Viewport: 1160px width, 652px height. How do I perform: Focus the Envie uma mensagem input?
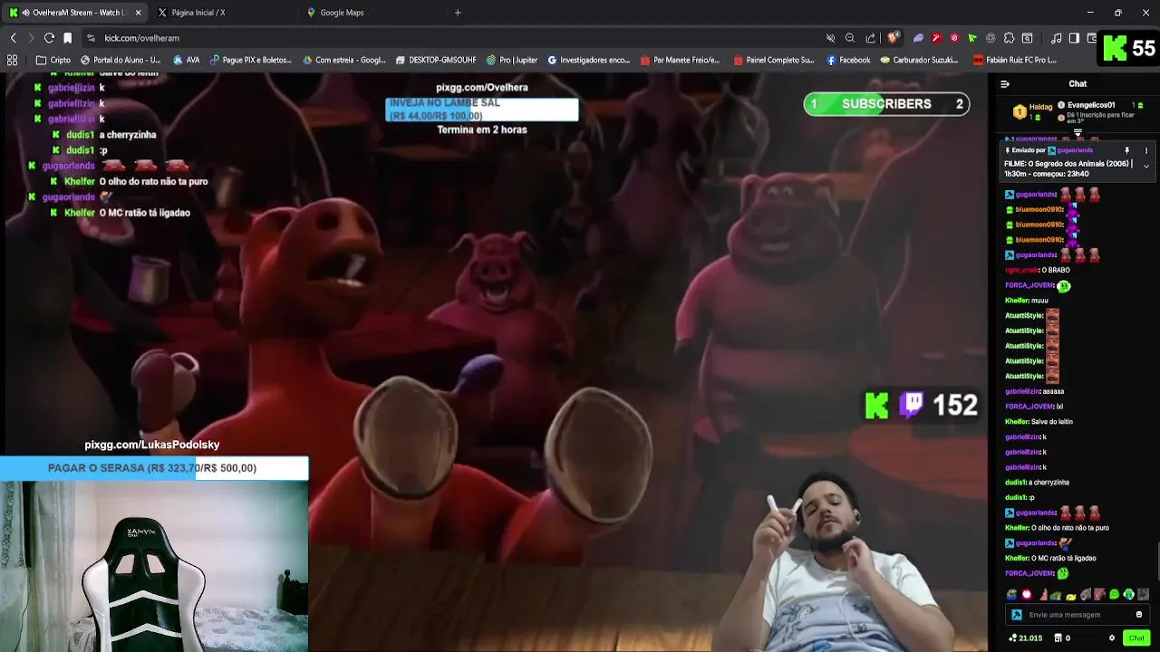click(1077, 615)
